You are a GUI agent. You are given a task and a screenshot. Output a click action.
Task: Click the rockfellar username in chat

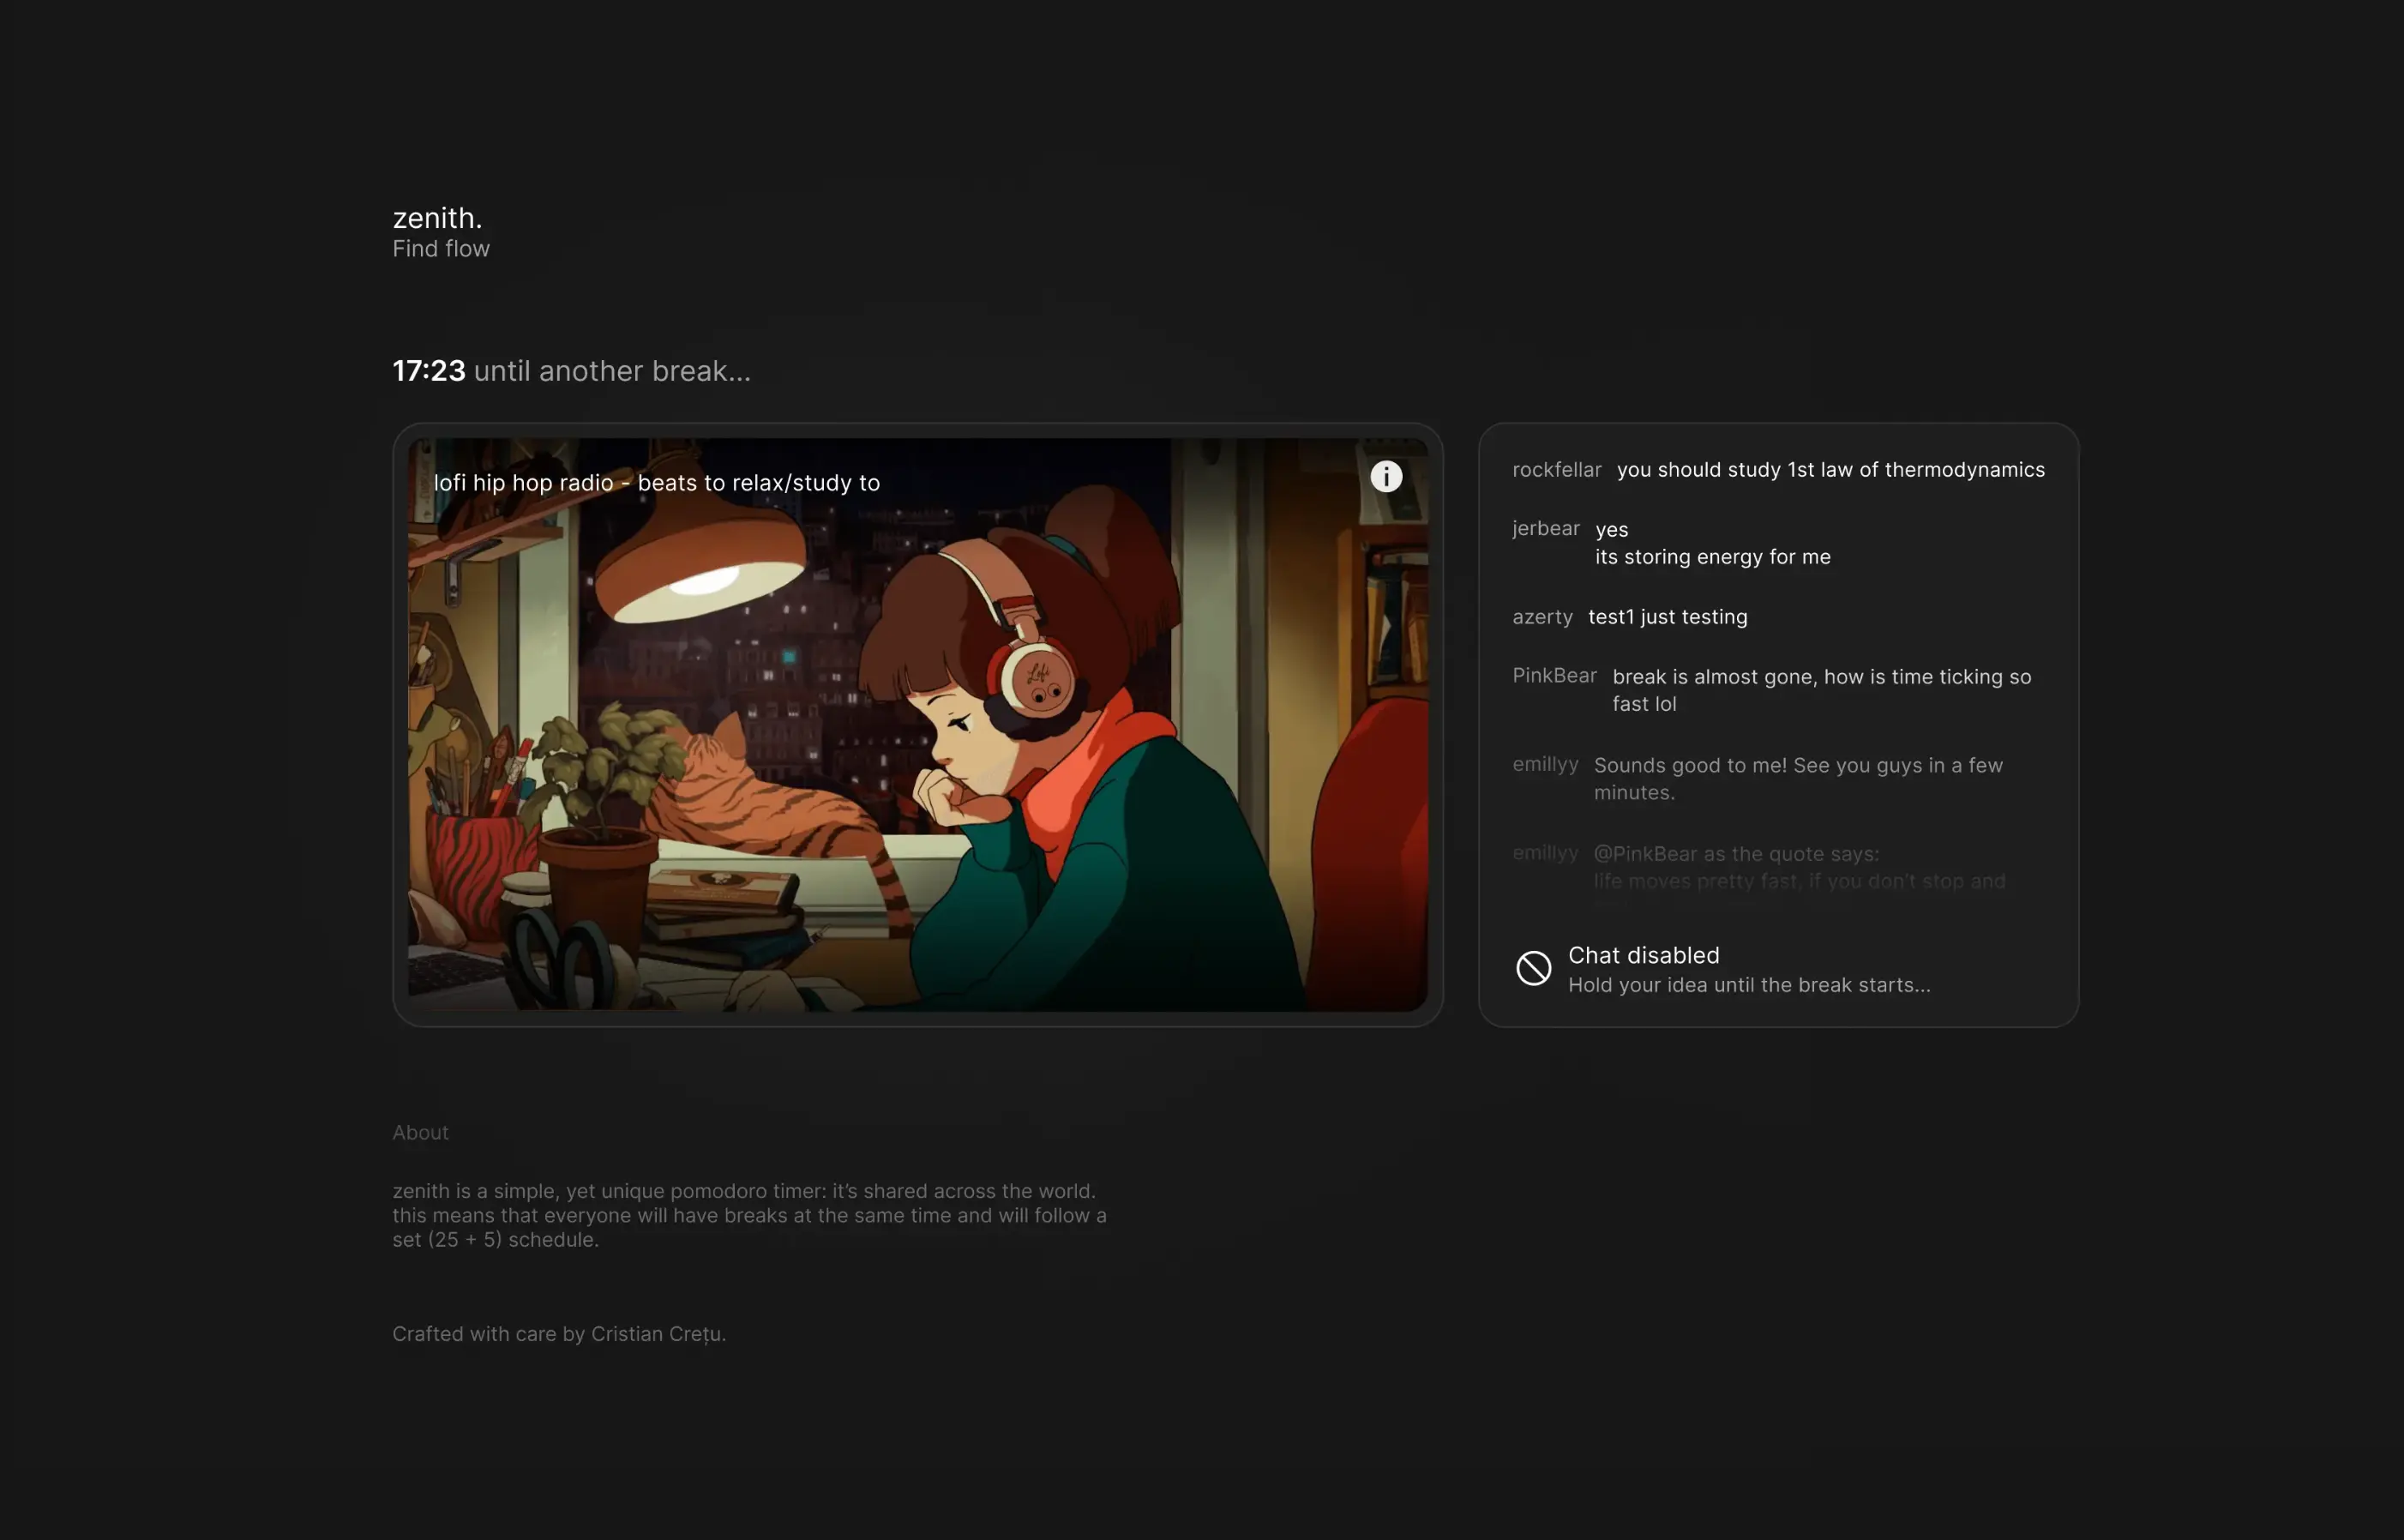(1556, 469)
